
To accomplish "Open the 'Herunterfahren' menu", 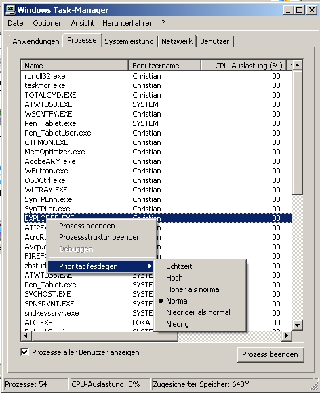I will pyautogui.click(x=127, y=23).
